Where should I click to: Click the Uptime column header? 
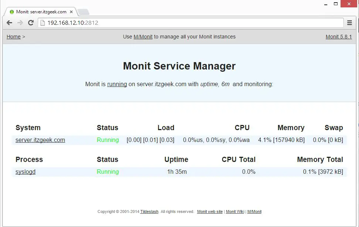176,160
